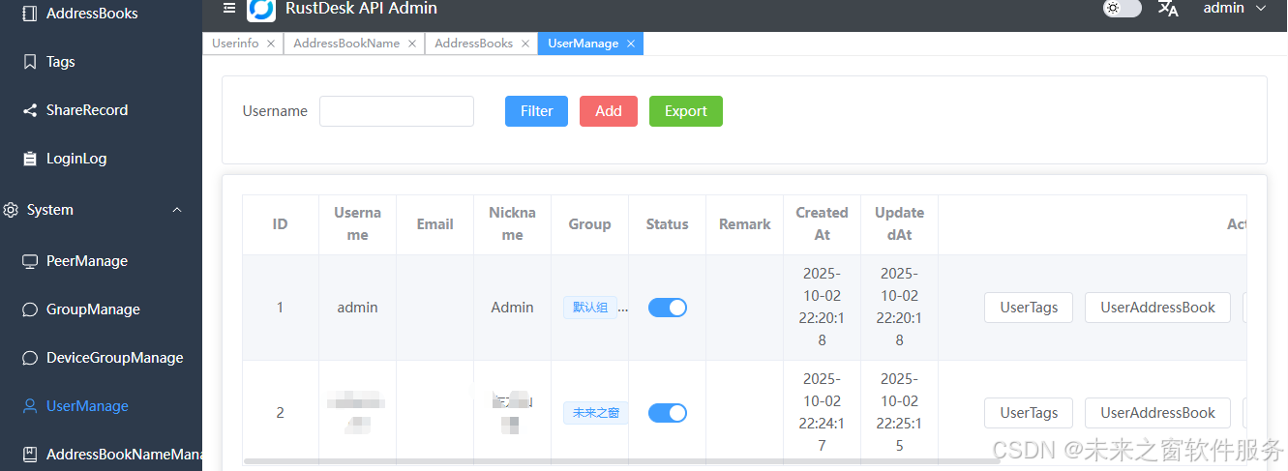The image size is (1288, 471).
Task: Click the hamburger menu collapse icon
Action: point(228,8)
